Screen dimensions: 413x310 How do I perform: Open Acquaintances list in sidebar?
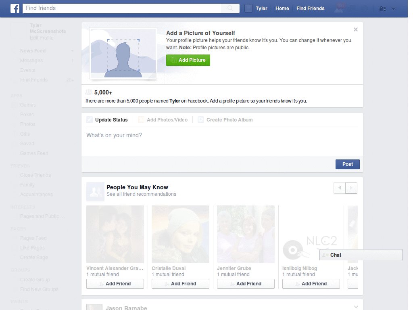coord(36,194)
